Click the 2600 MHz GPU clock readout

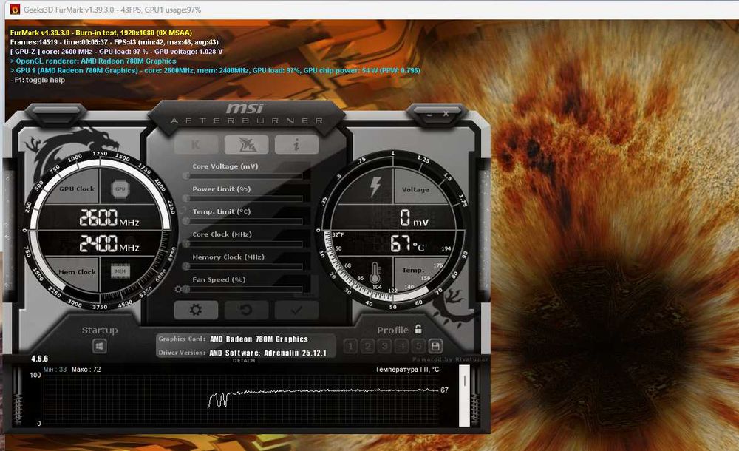tap(109, 218)
